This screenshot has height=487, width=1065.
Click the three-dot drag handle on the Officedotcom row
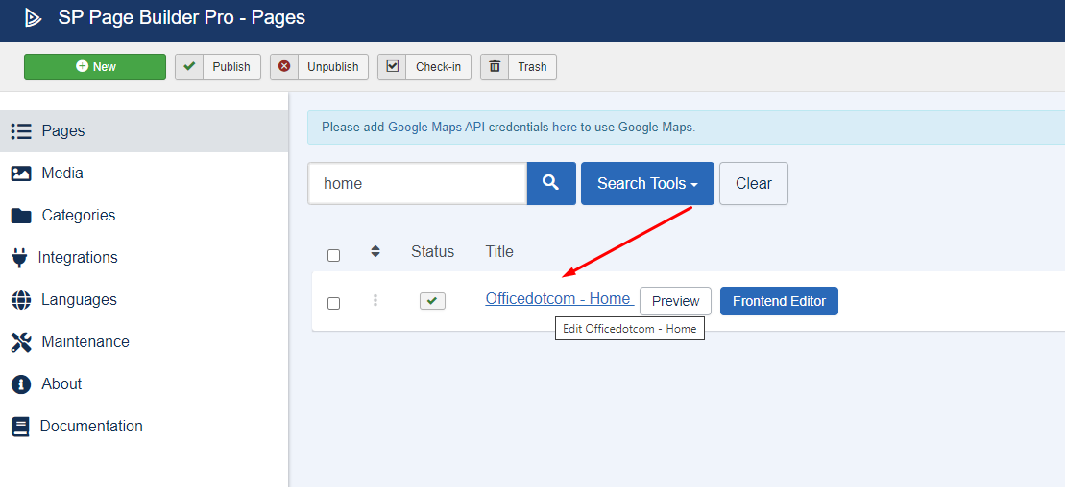[x=375, y=300]
